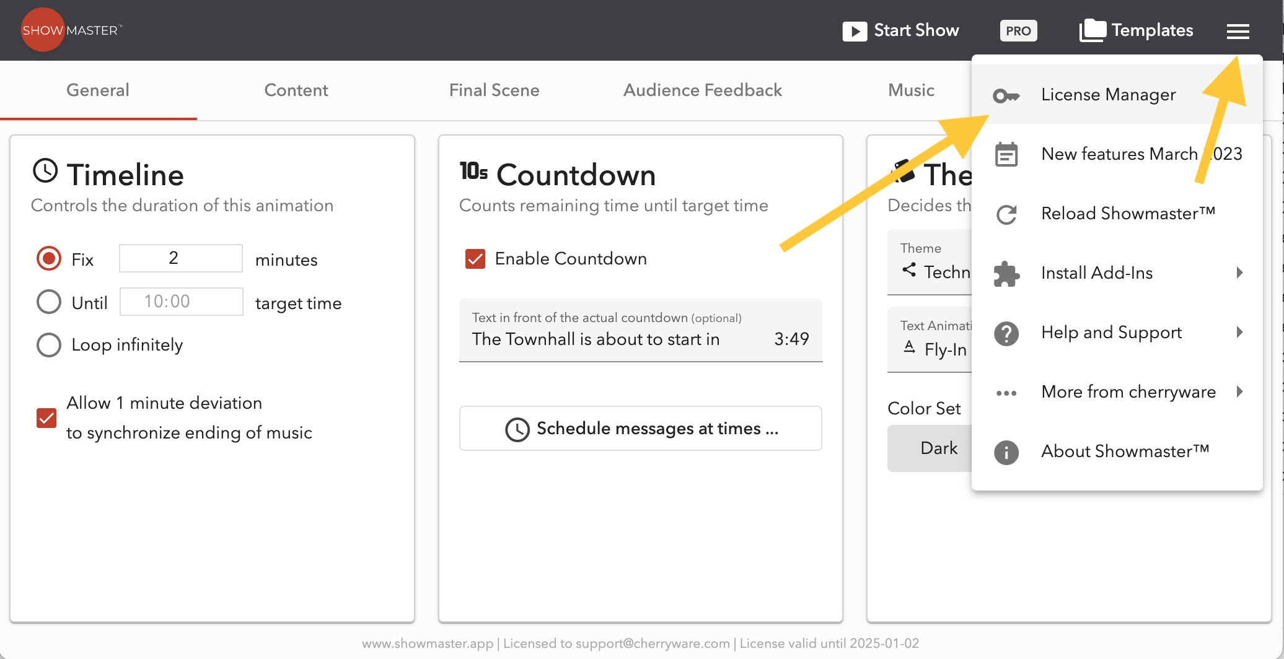
Task: Click the New features calendar icon
Action: 1006,154
